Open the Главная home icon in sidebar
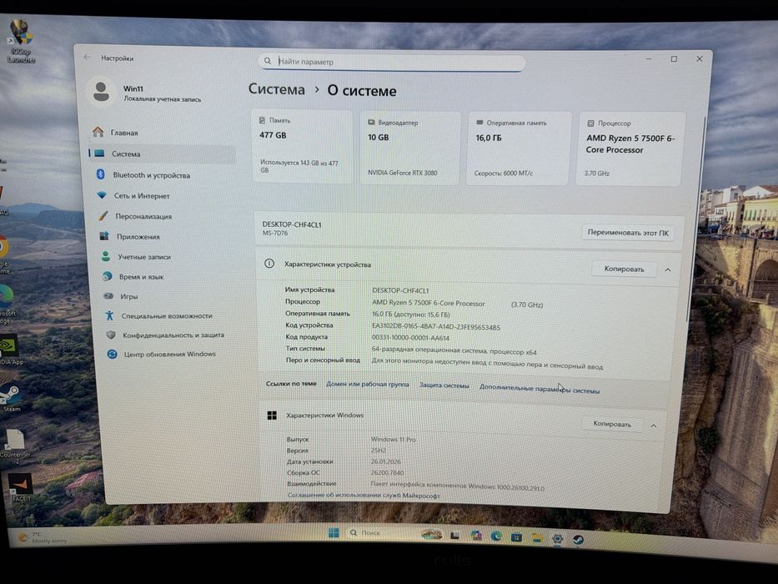The height and width of the screenshot is (584, 778). [x=98, y=132]
